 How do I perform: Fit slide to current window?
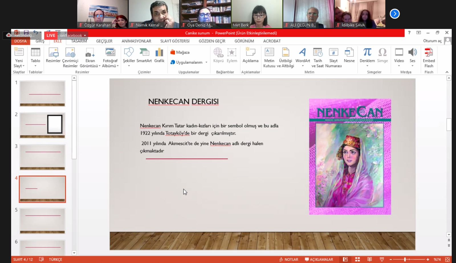(x=447, y=259)
